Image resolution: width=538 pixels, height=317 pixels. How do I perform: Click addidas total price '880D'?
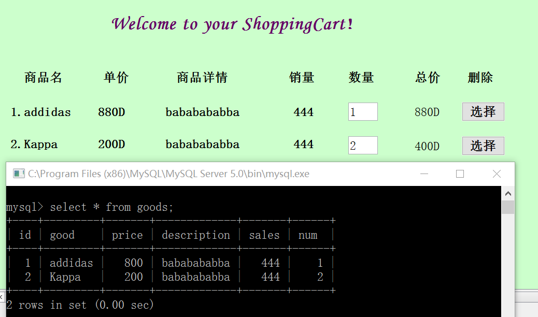point(427,112)
